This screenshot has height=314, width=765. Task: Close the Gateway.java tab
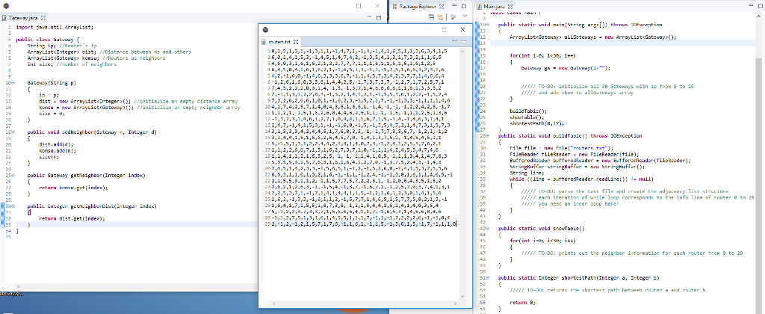pyautogui.click(x=43, y=18)
